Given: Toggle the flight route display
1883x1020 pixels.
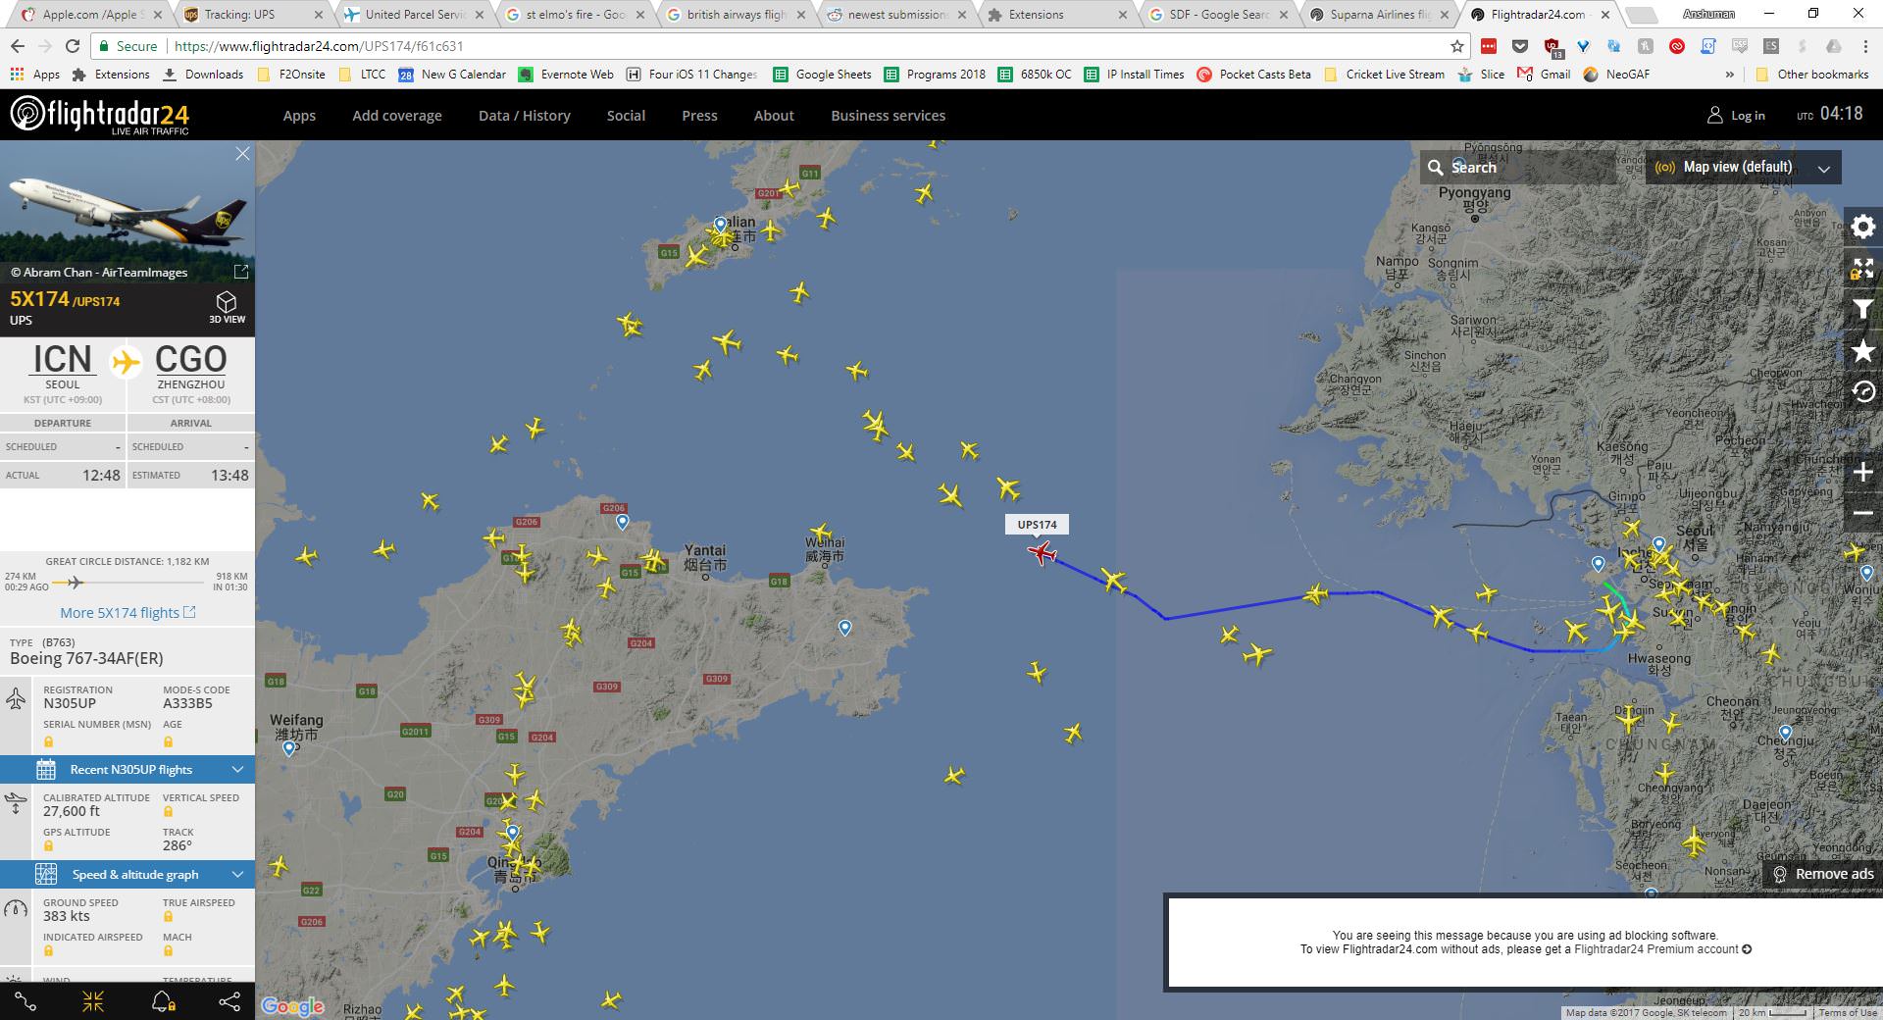Looking at the screenshot, I should pos(25,1001).
